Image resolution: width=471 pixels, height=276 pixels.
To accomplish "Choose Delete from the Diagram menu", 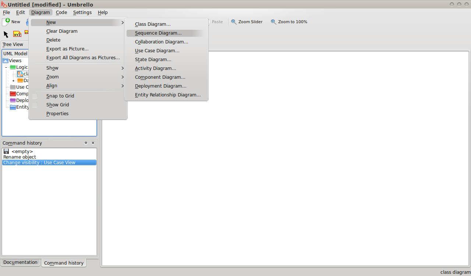I will 78,40.
